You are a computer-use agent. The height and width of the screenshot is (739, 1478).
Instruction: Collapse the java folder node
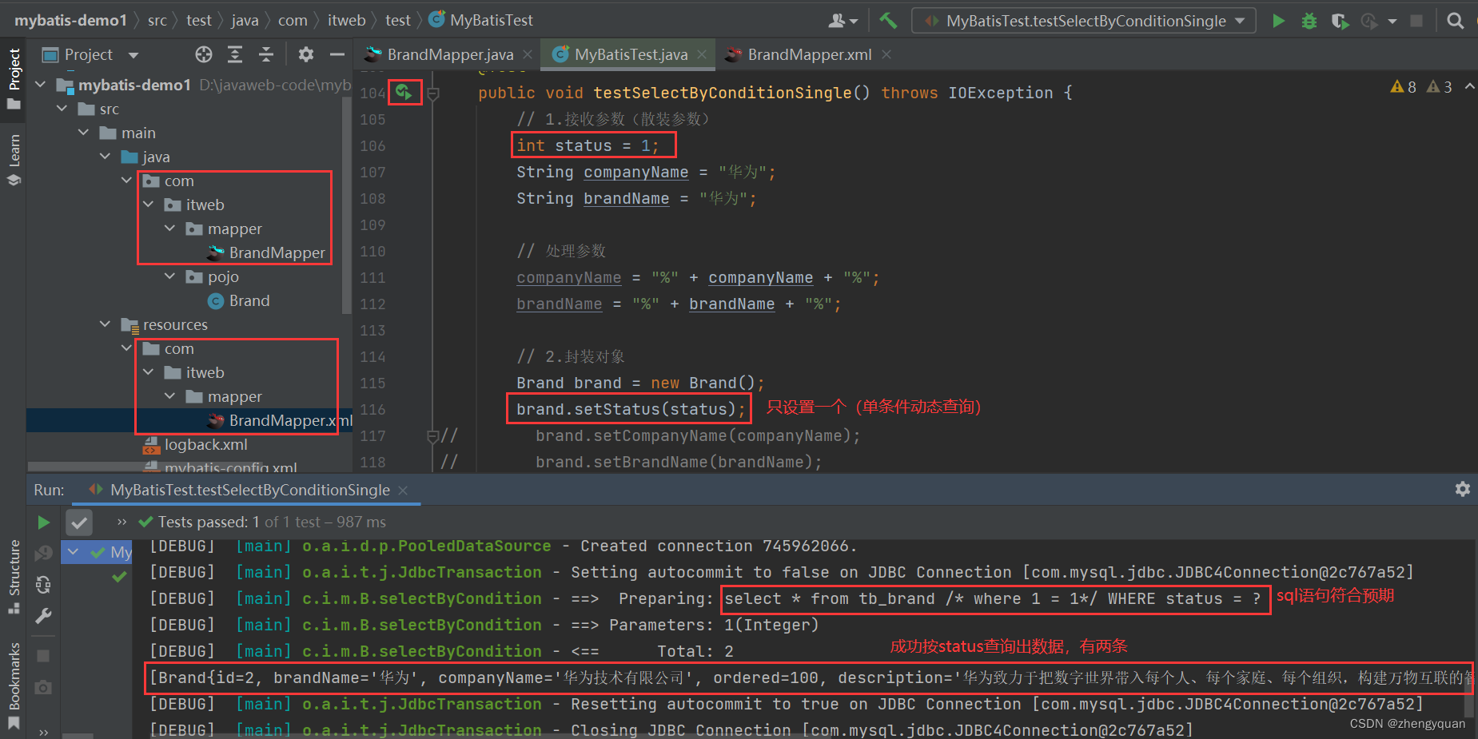(x=105, y=157)
